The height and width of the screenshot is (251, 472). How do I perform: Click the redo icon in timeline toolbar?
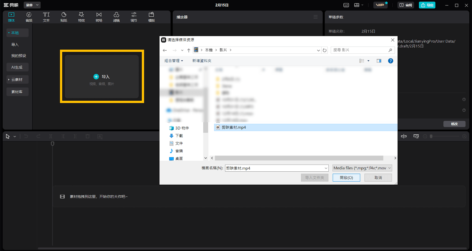pos(38,136)
